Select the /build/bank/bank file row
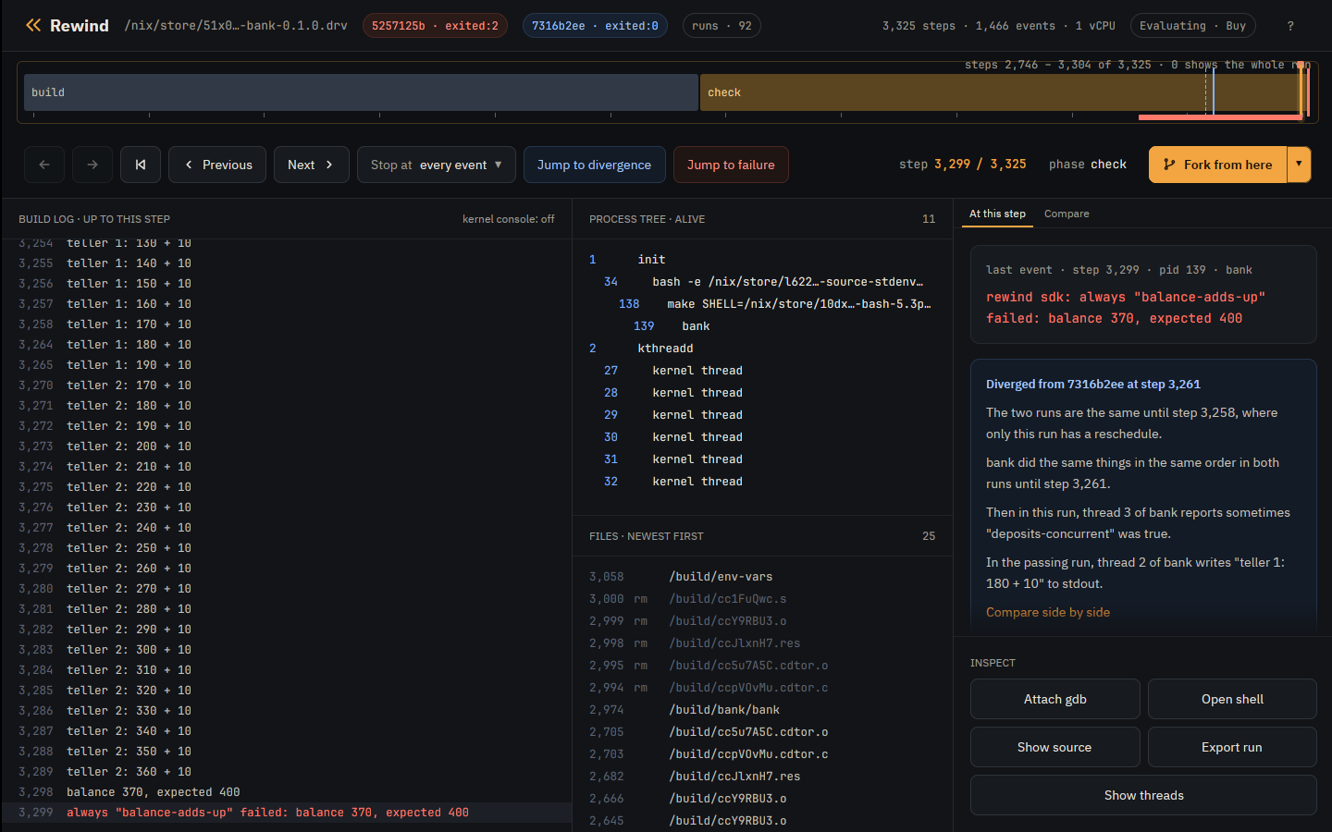Image resolution: width=1332 pixels, height=832 pixels. pyautogui.click(x=762, y=710)
